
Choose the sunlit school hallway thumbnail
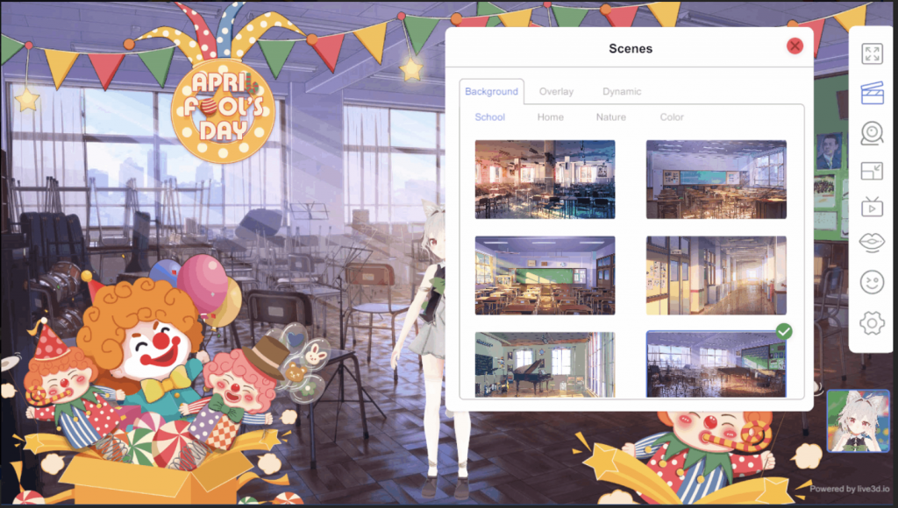(716, 275)
